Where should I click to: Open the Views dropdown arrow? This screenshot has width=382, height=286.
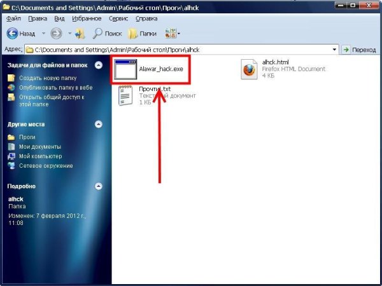[179, 34]
